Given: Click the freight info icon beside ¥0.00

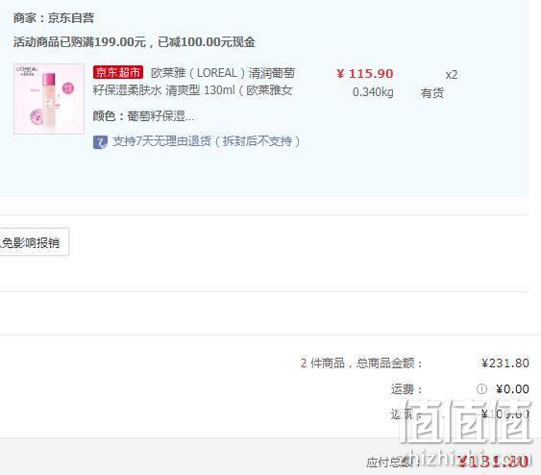Looking at the screenshot, I should (x=481, y=389).
